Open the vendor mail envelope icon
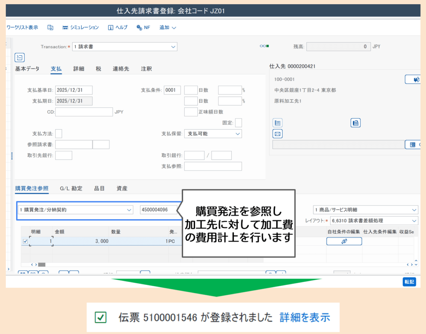Screen dimensions: 426x334 277,134
